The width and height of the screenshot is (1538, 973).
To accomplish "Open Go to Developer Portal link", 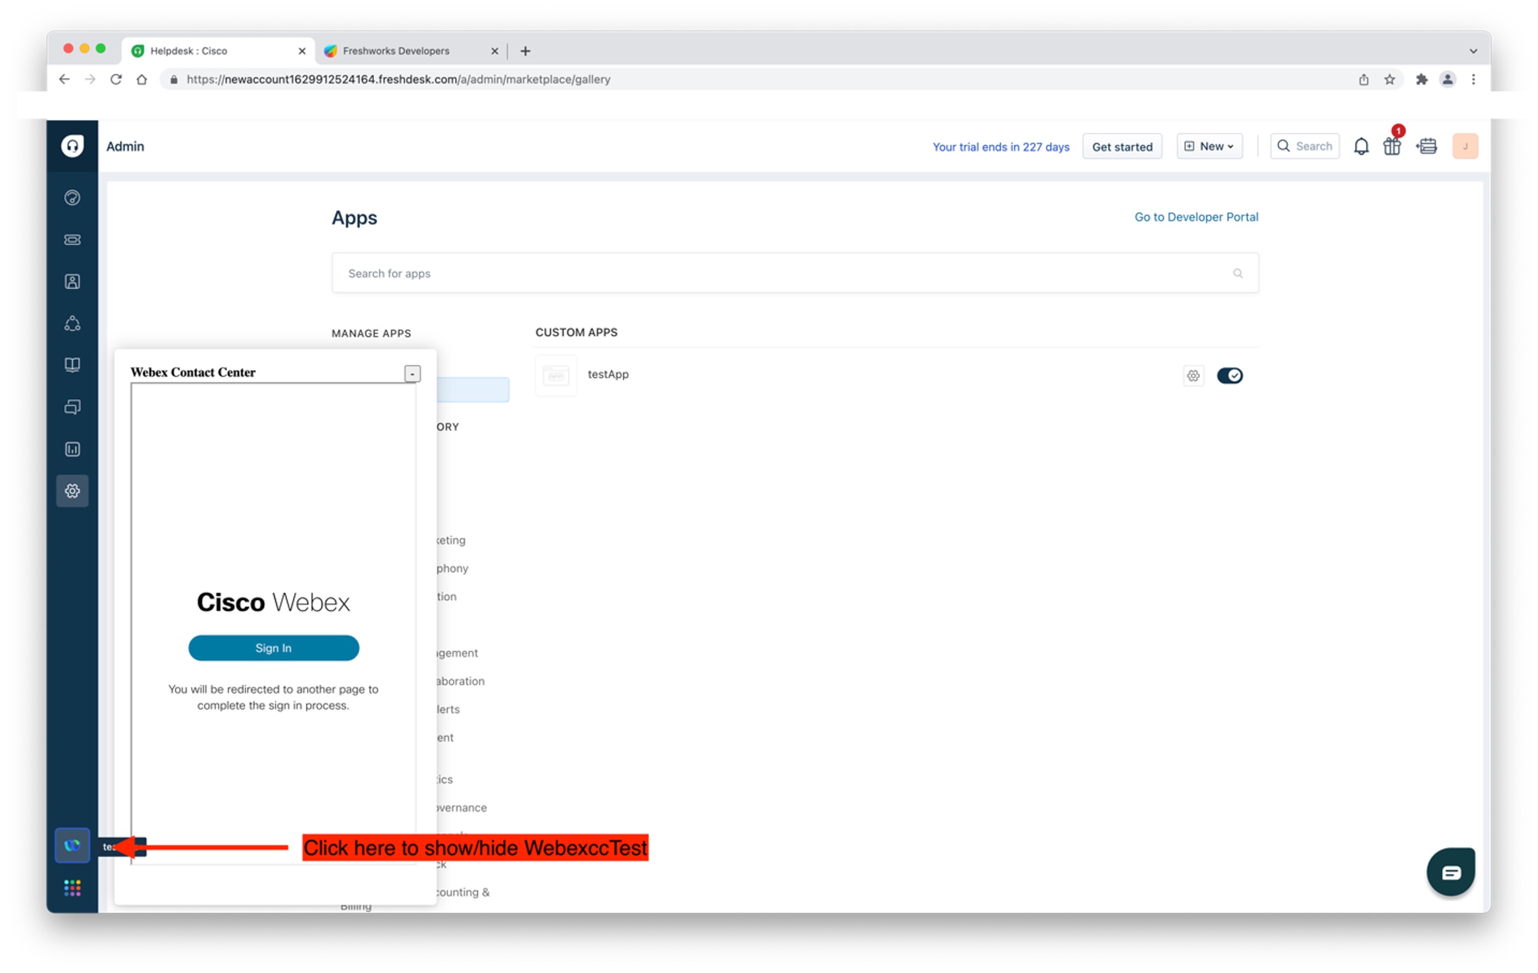I will tap(1196, 217).
